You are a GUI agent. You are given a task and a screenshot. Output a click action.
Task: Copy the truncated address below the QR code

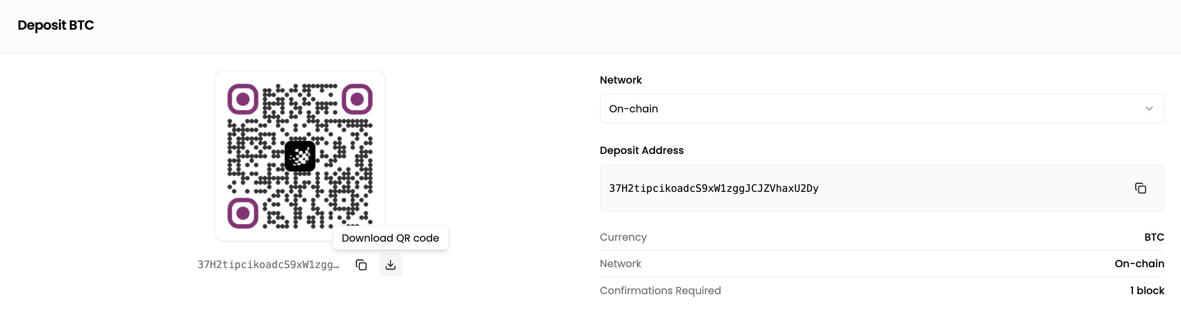tap(361, 265)
